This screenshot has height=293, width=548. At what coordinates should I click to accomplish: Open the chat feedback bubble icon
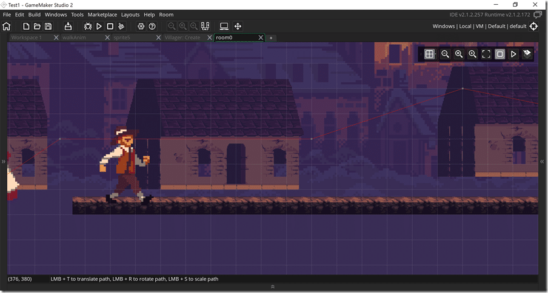[538, 15]
